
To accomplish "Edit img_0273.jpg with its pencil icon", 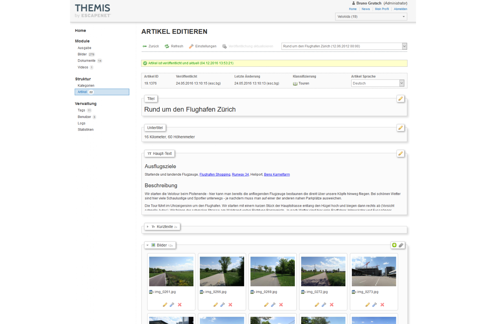I will tap(367, 305).
